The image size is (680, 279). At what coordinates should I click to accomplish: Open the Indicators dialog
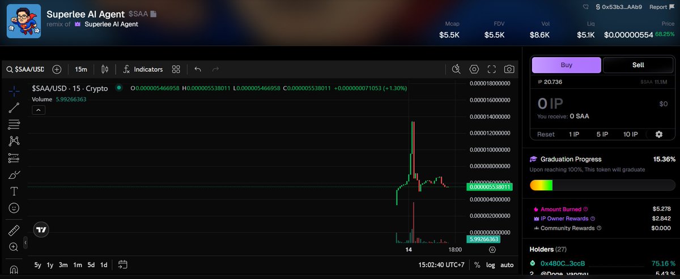(143, 69)
